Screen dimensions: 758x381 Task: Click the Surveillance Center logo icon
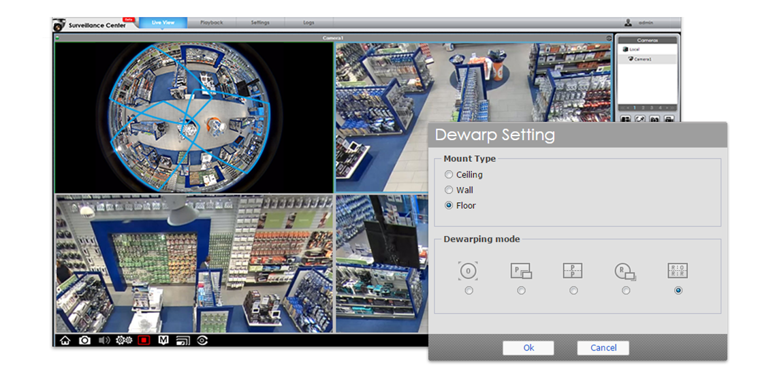pyautogui.click(x=59, y=24)
